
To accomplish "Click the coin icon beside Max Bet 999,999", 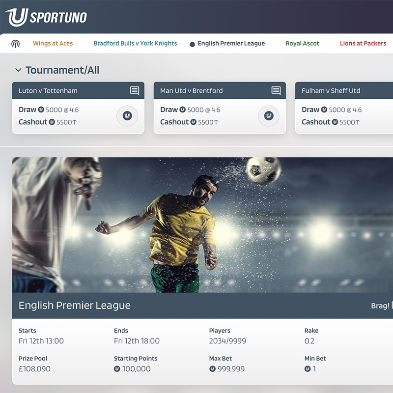I will tap(212, 369).
